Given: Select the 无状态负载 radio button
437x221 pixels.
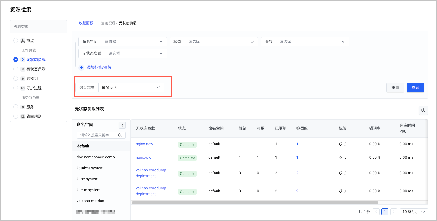Looking at the screenshot, I should [x=16, y=59].
